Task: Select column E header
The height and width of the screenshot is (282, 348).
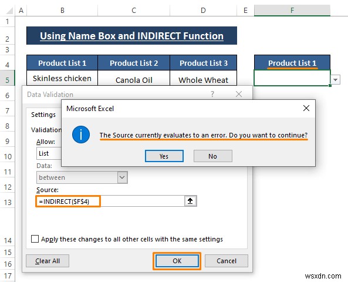Action: pos(245,10)
